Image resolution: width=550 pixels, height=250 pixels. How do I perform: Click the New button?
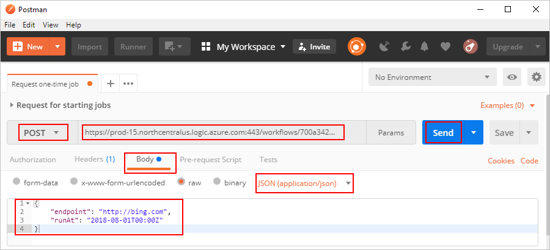click(x=28, y=46)
